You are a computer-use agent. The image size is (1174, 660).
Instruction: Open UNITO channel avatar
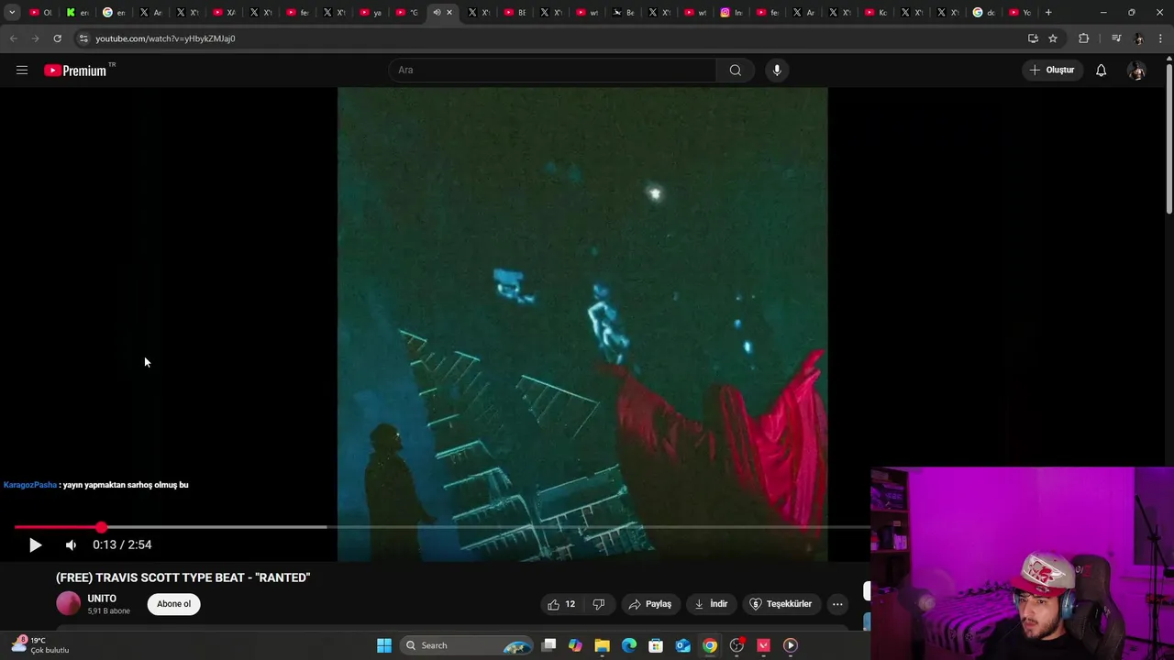click(69, 603)
